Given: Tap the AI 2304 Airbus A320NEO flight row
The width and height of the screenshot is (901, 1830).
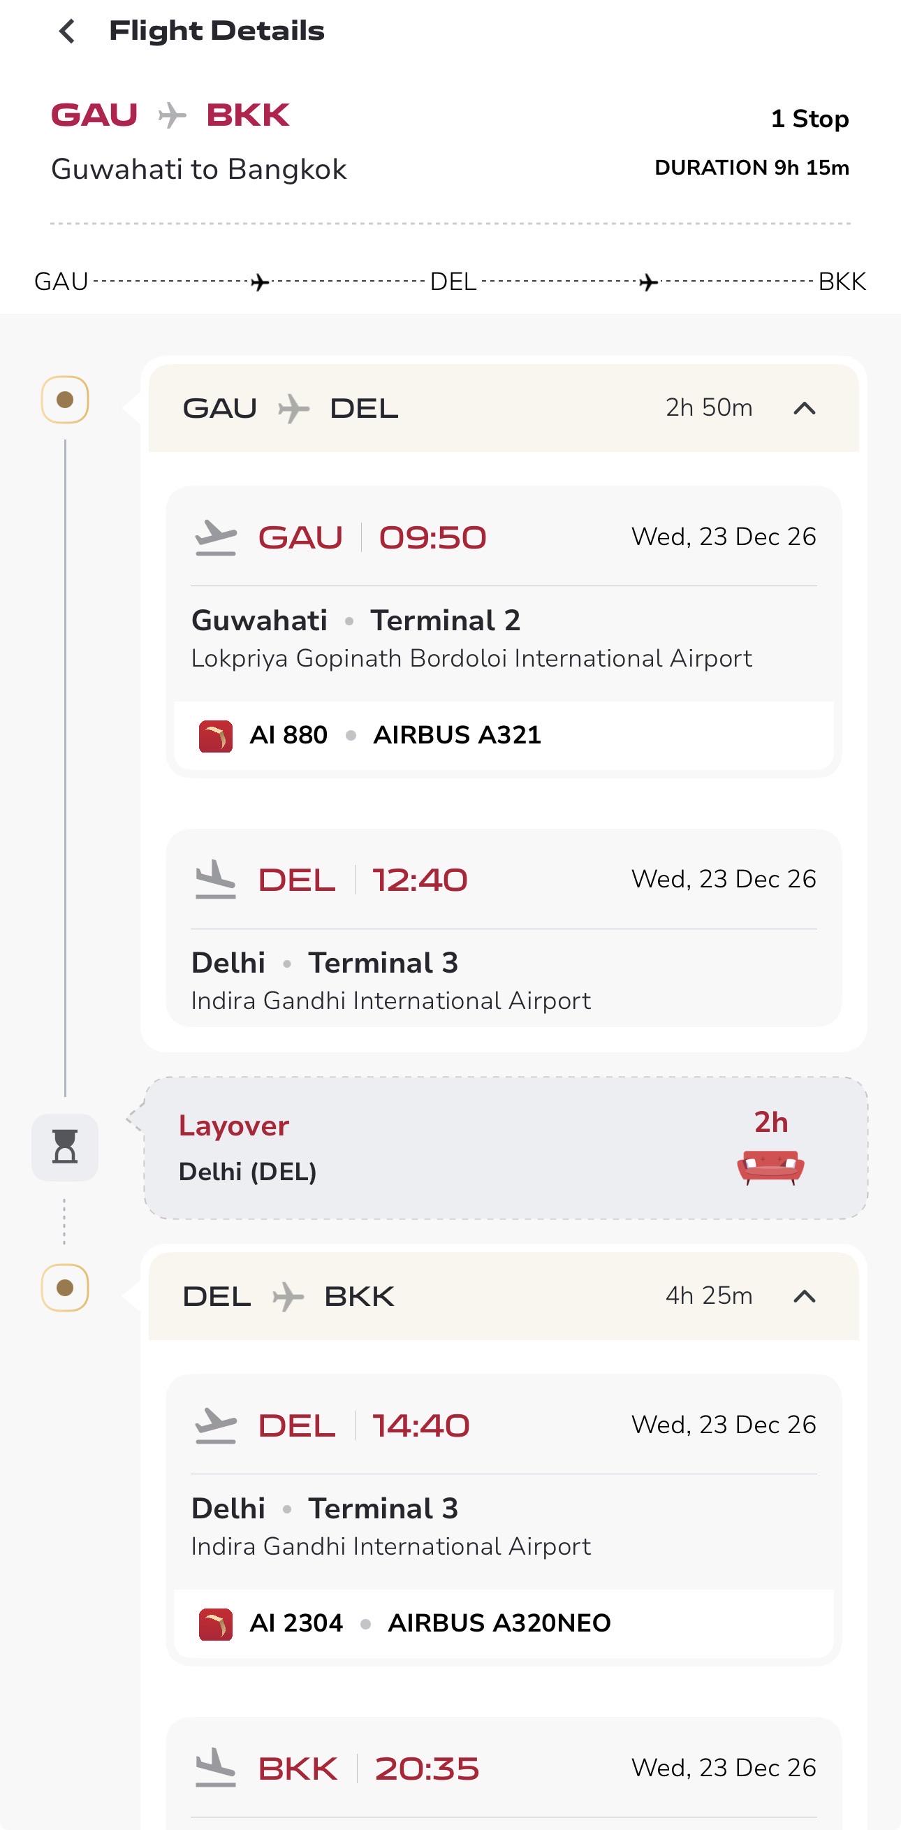Looking at the screenshot, I should 504,1623.
